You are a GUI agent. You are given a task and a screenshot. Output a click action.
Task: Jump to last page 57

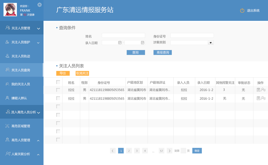coord(162,151)
